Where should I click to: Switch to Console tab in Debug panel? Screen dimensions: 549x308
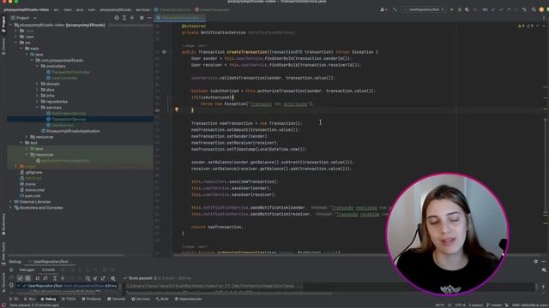click(x=48, y=270)
